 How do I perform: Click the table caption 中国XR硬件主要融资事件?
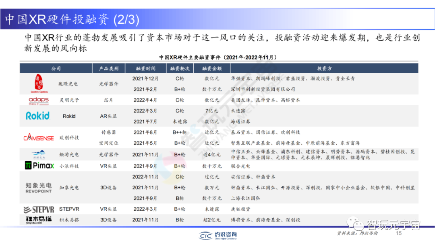click(x=218, y=57)
